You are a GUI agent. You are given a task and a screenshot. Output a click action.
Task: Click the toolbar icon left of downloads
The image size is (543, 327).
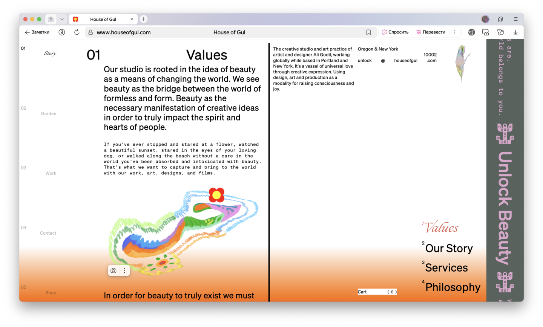point(500,32)
